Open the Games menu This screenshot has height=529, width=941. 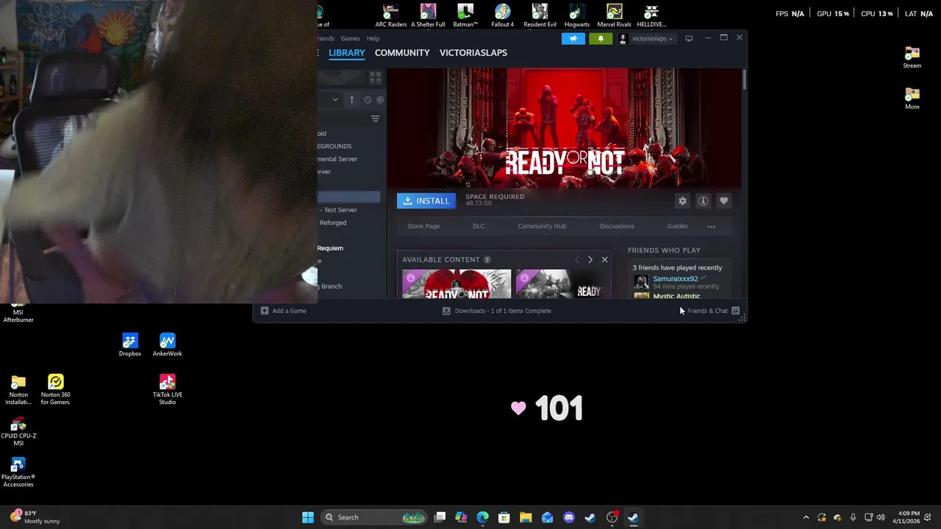coord(350,38)
